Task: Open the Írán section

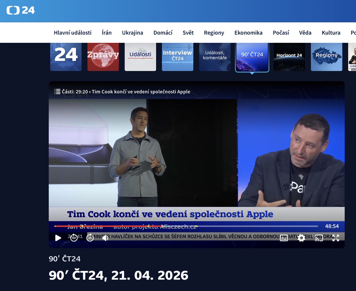Action: click(x=107, y=33)
